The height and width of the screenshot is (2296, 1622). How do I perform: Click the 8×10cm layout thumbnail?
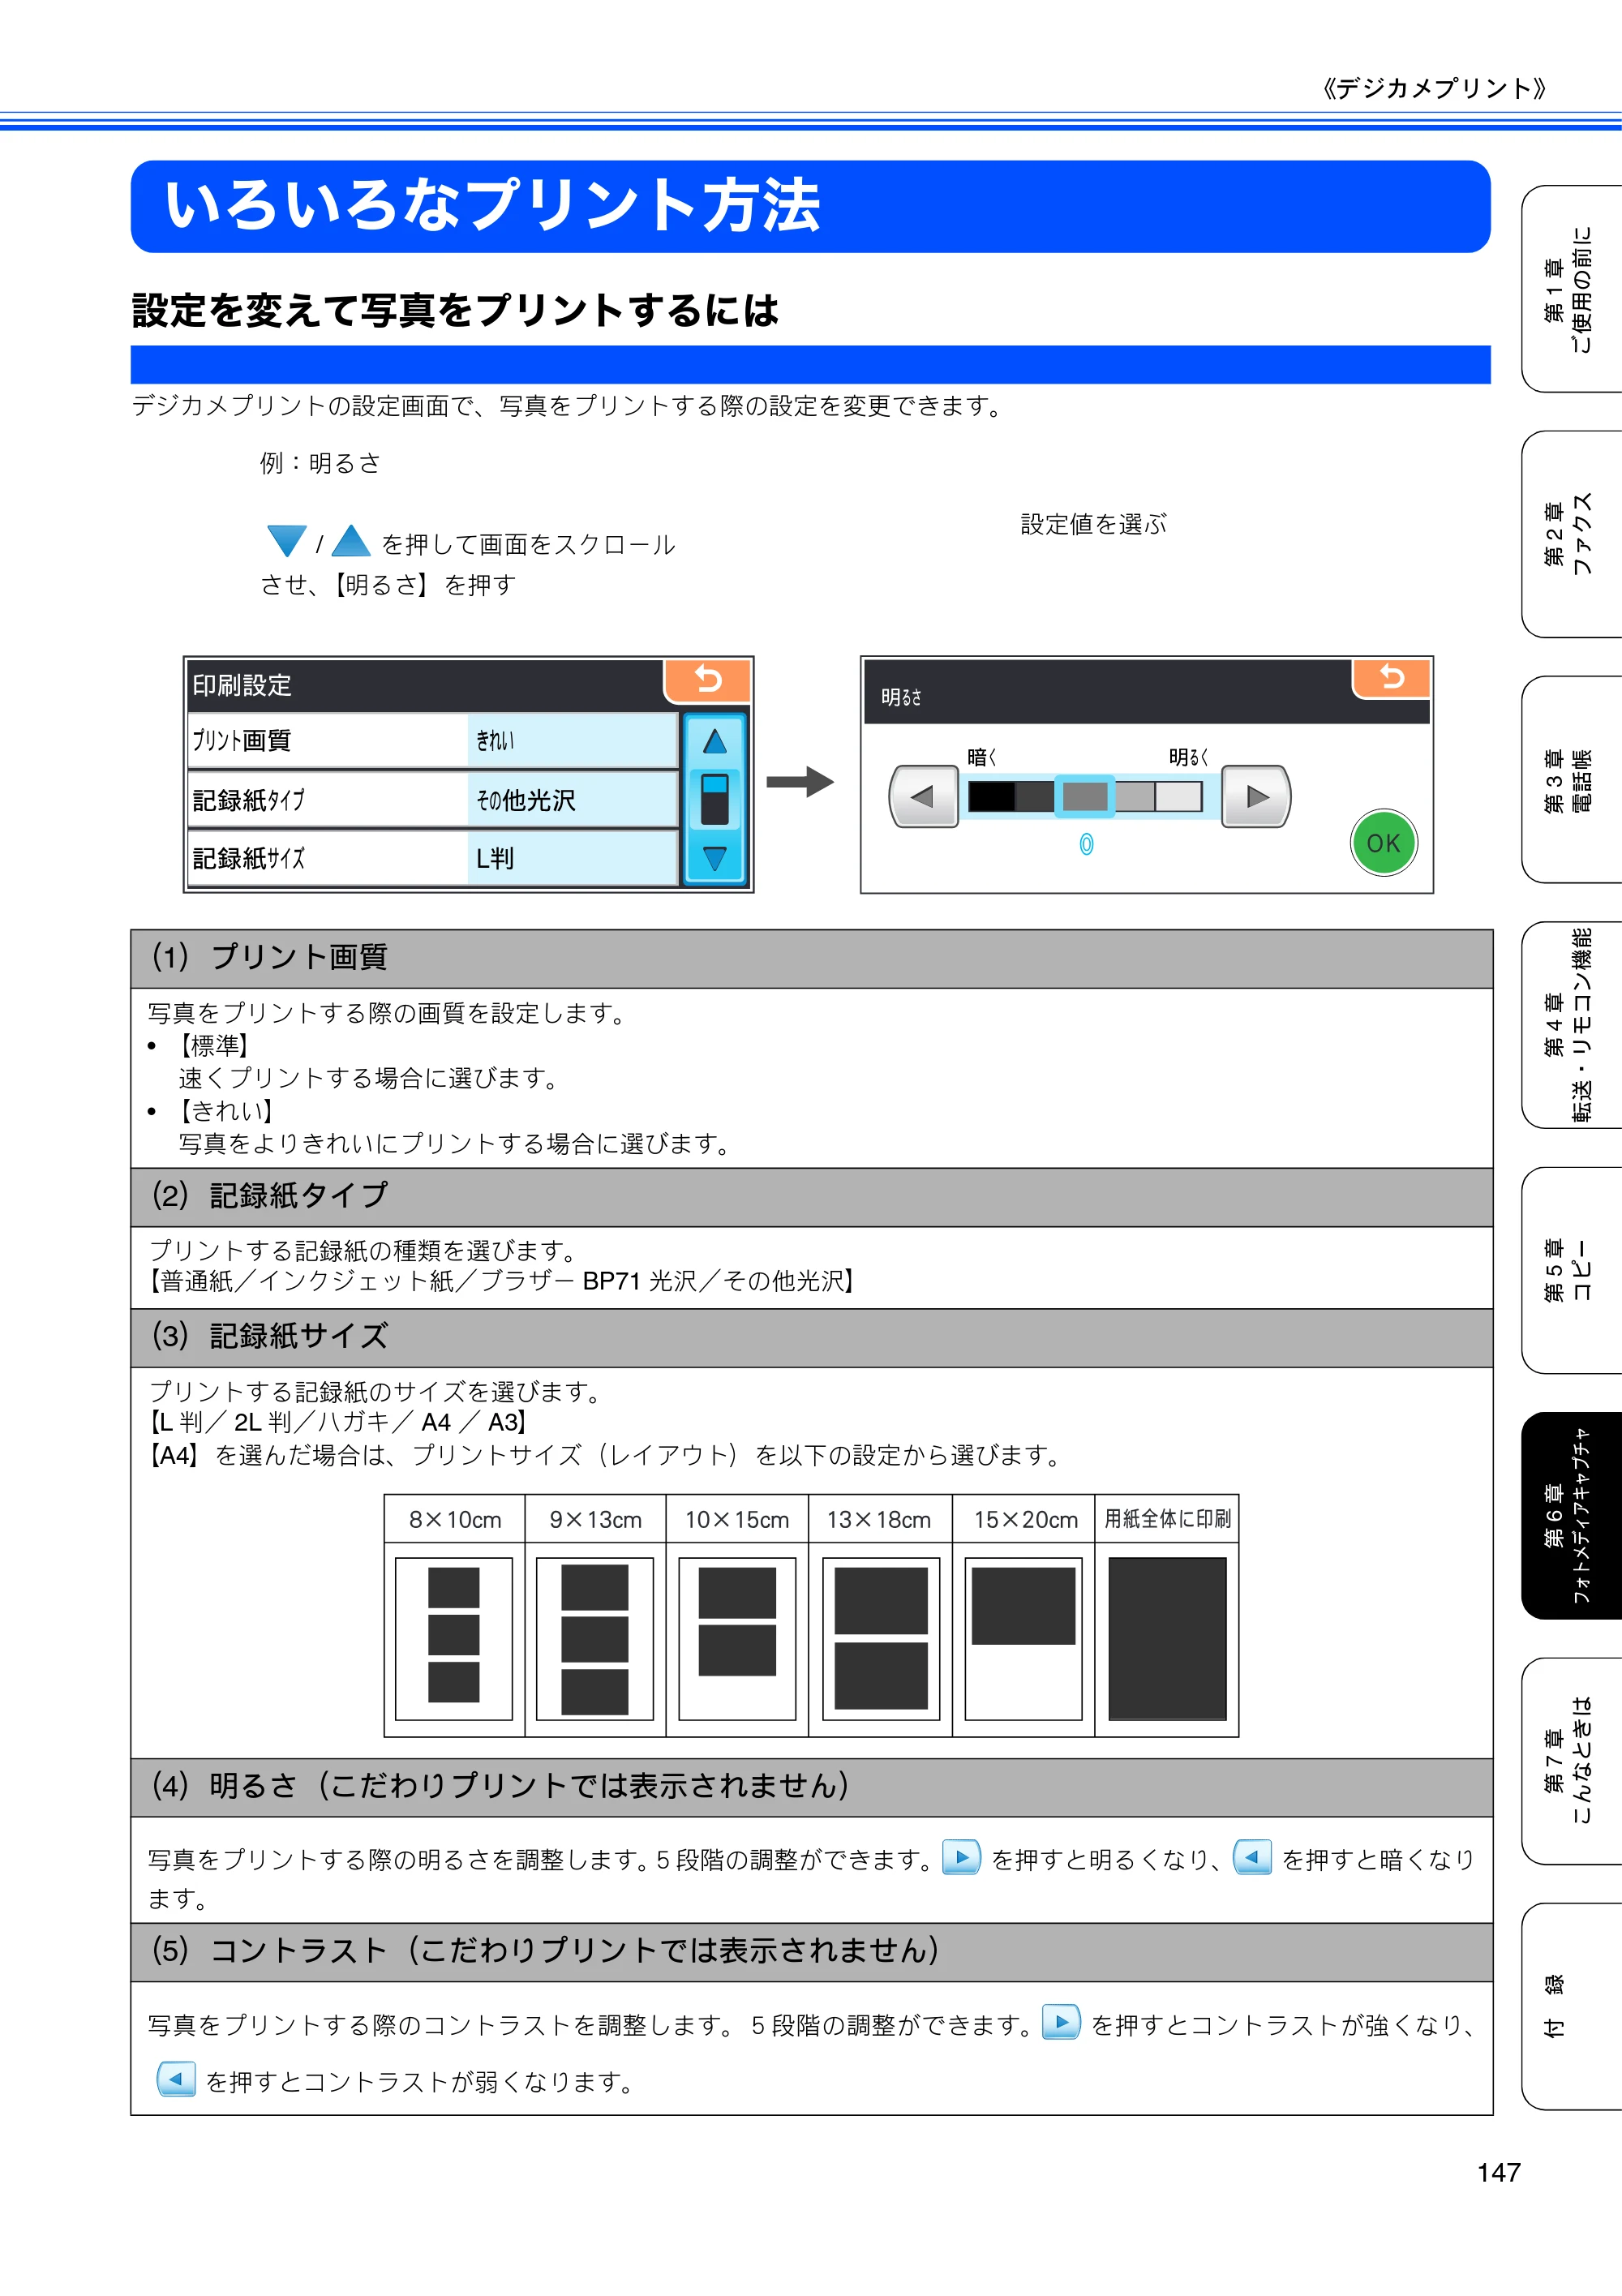click(454, 1638)
